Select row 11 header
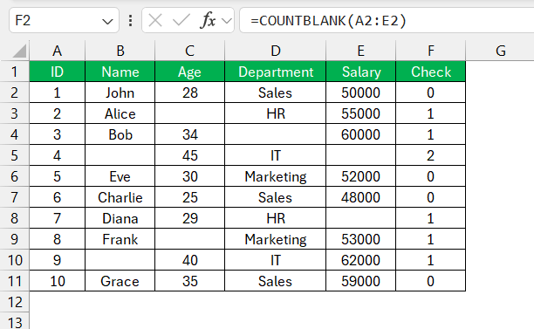 tap(14, 281)
